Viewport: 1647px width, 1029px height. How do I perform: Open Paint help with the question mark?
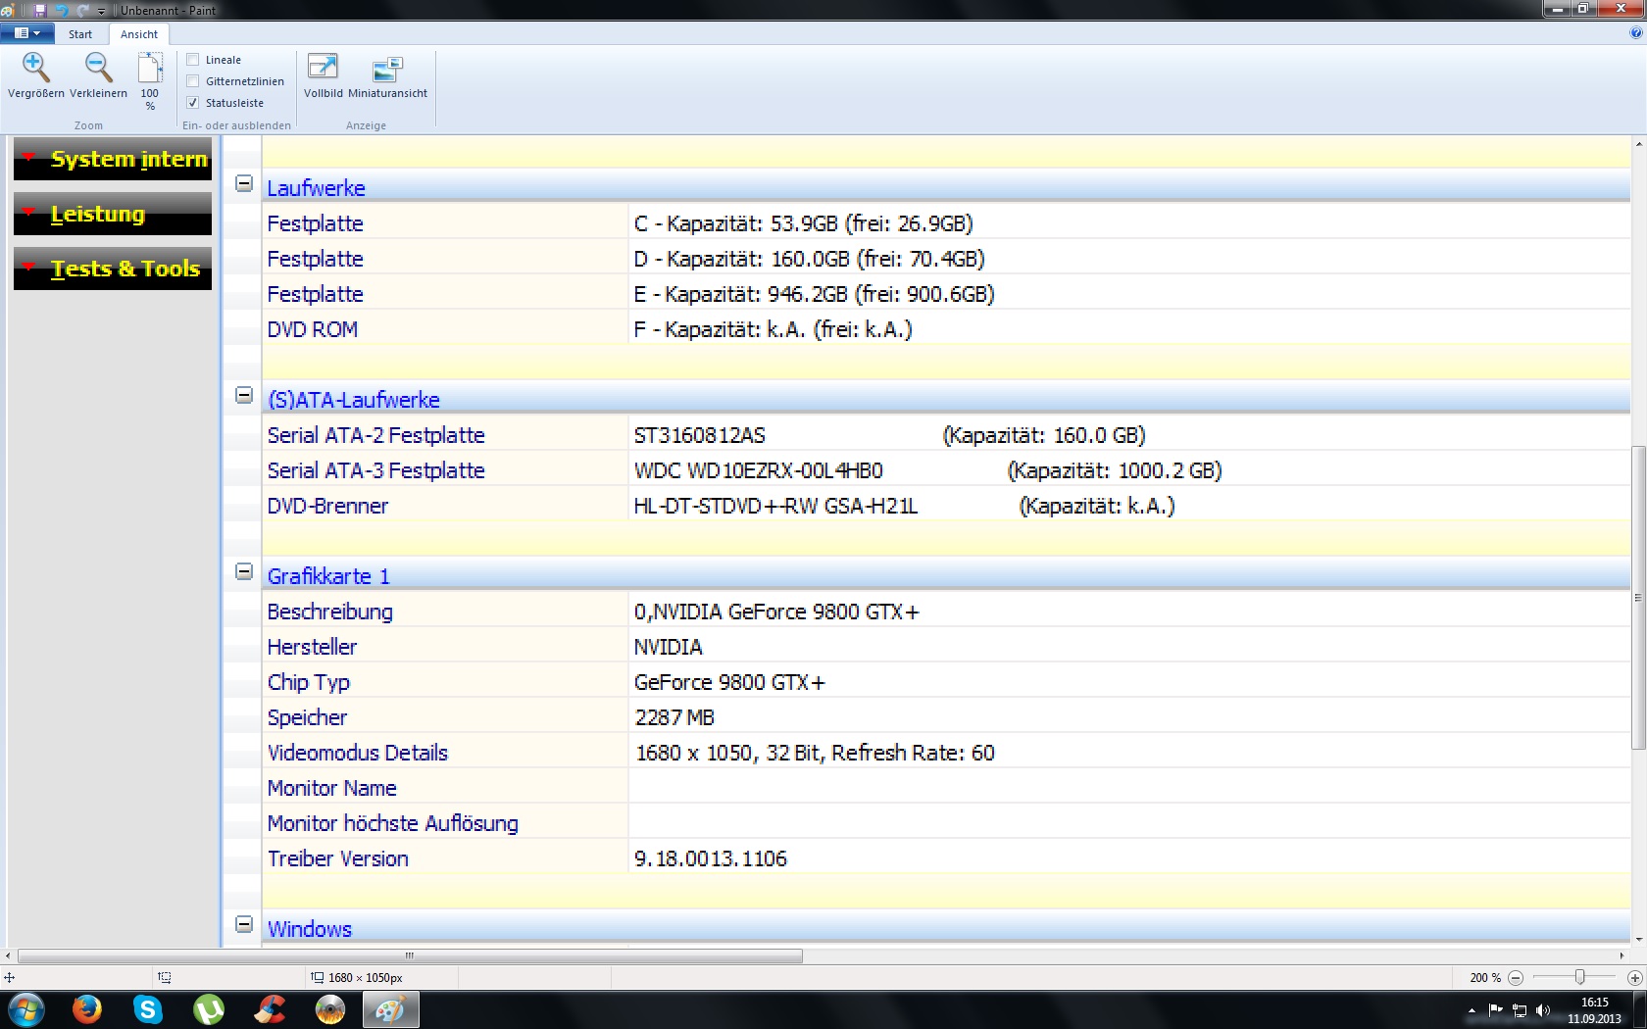coord(1635,33)
